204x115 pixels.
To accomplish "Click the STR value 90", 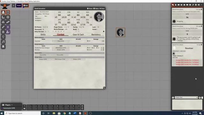I will click(x=59, y=15).
